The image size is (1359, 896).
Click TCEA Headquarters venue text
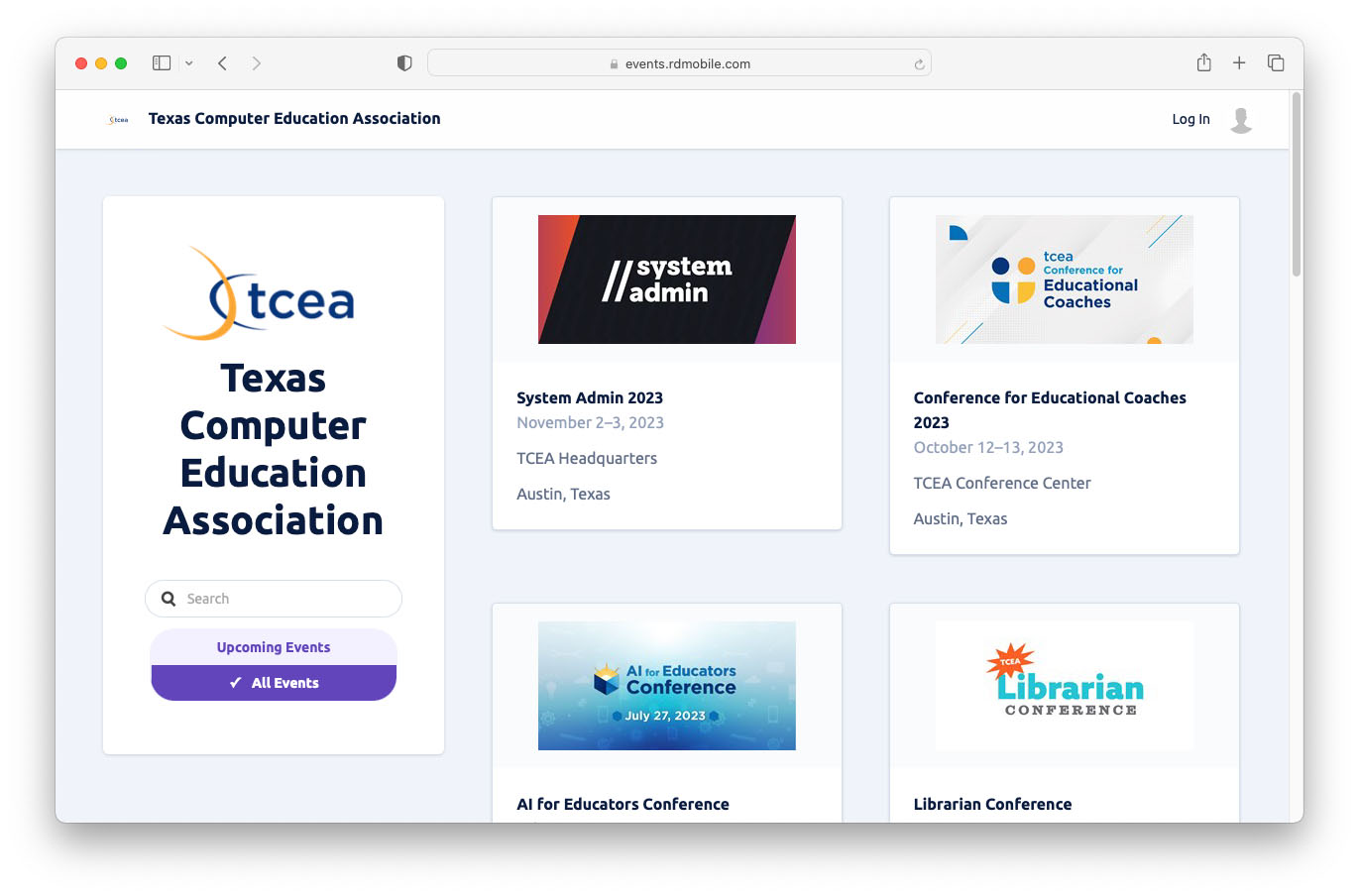[x=587, y=458]
